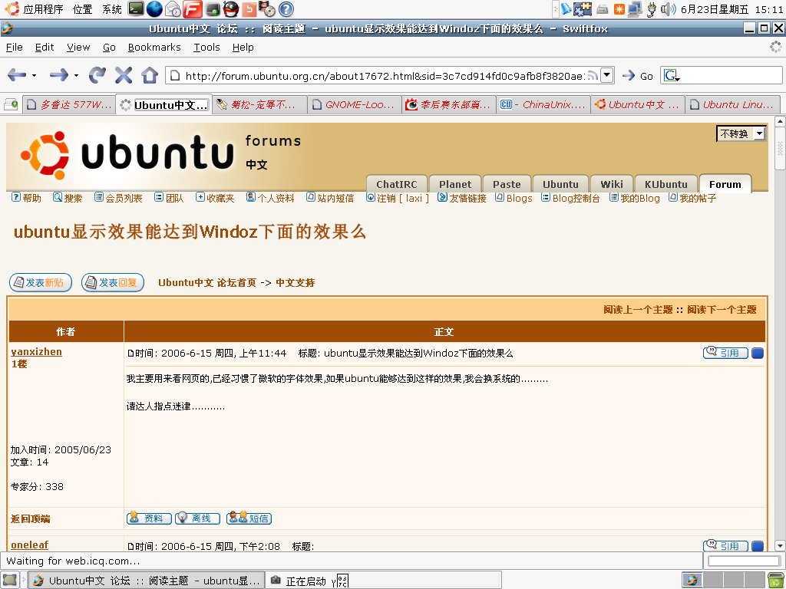Click the network monitor tray icon
The height and width of the screenshot is (589, 786).
click(x=635, y=8)
